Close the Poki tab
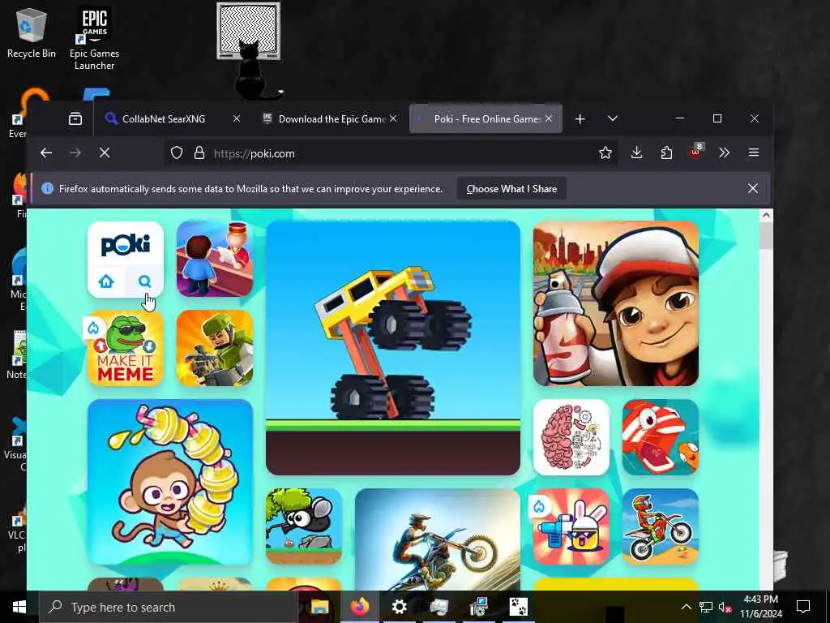This screenshot has height=623, width=830. [549, 118]
